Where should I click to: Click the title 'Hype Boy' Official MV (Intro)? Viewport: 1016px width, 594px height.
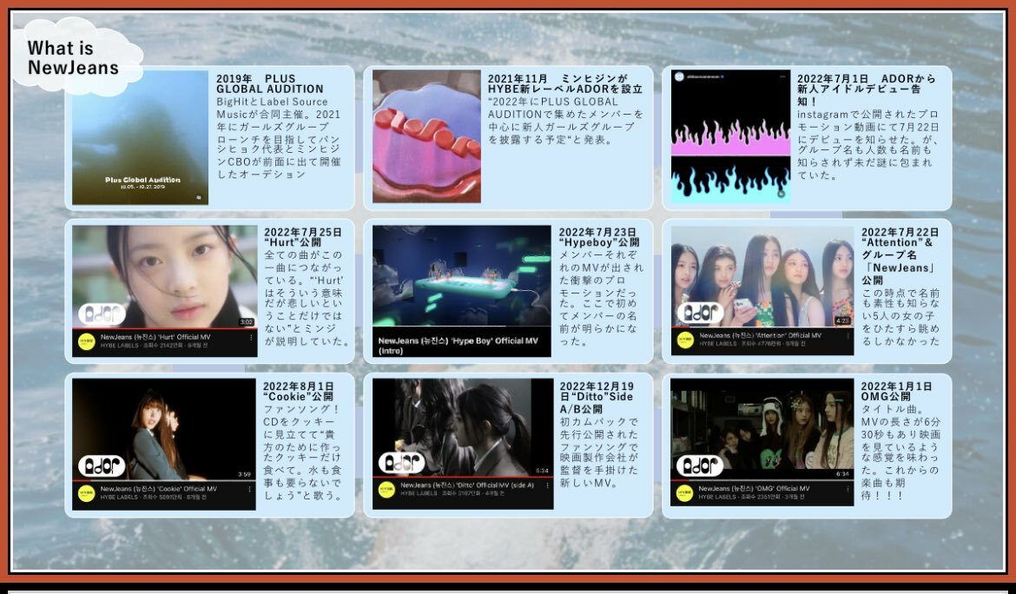click(458, 346)
